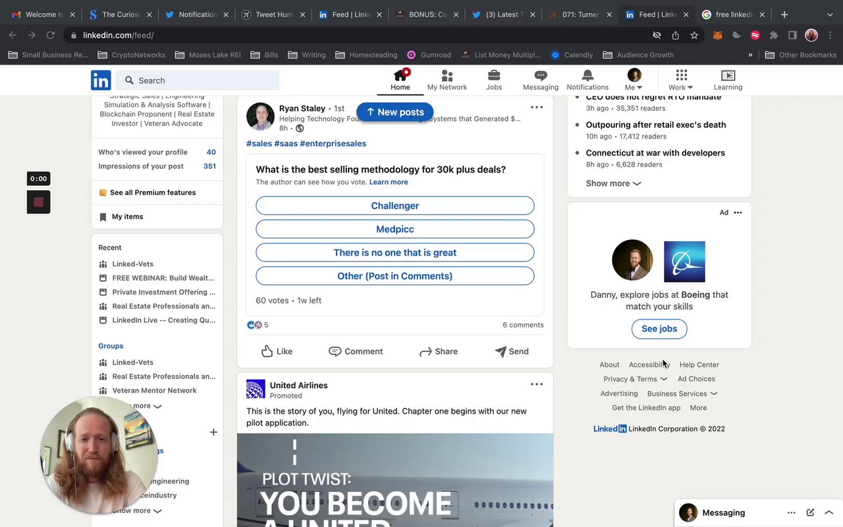Open the Ad options menu
843x527 pixels.
point(738,212)
